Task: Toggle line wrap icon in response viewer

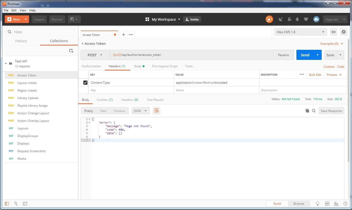Action: pyautogui.click(x=156, y=111)
